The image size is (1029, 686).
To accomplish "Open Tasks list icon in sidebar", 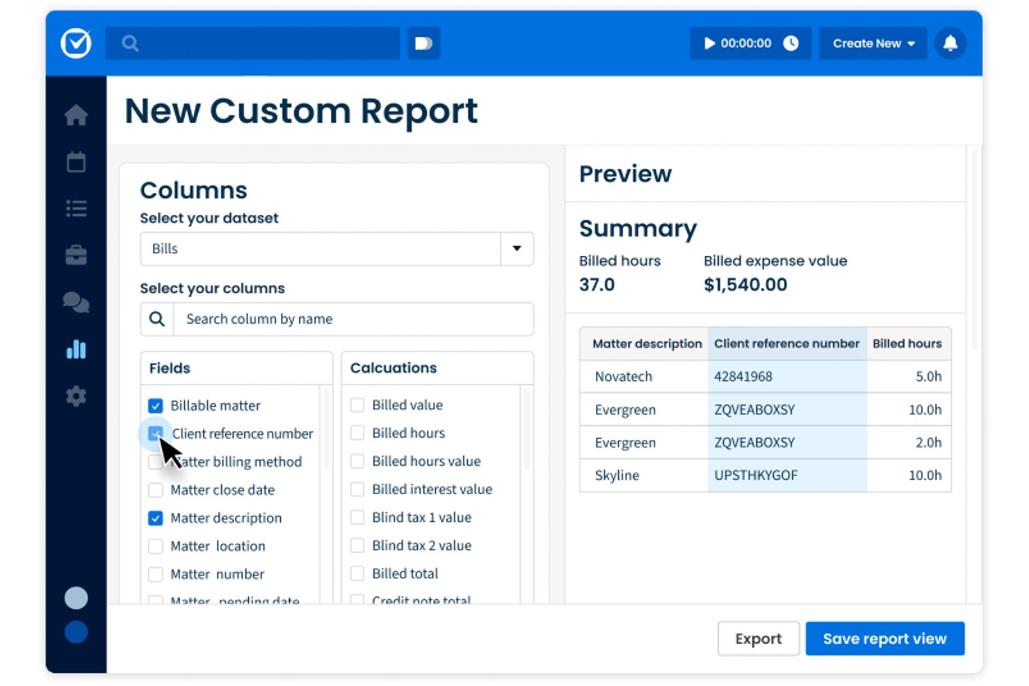I will tap(76, 209).
